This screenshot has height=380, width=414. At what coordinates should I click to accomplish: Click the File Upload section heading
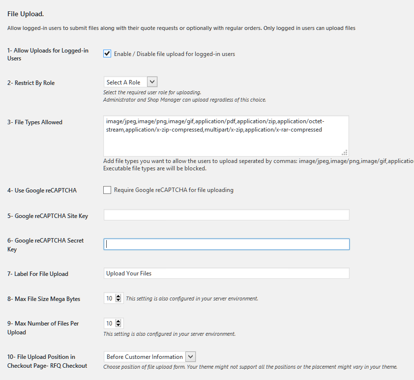click(26, 14)
